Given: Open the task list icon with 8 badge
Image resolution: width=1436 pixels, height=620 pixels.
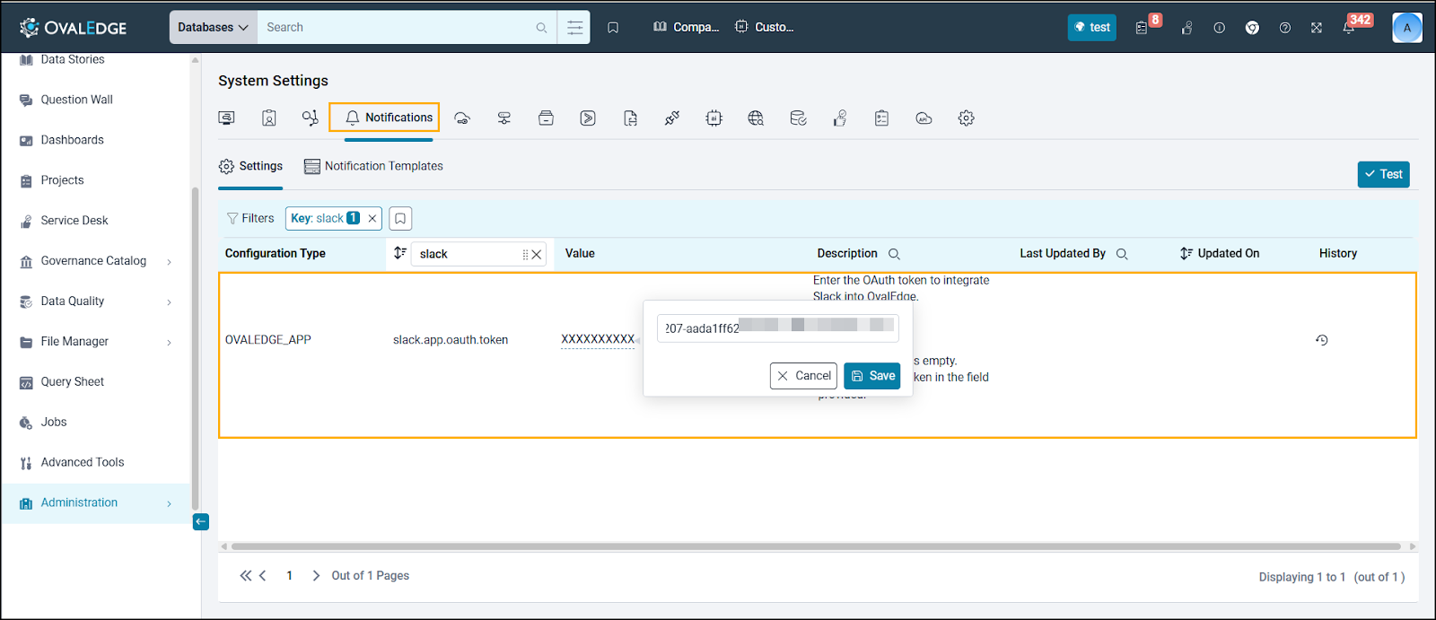Looking at the screenshot, I should [x=1142, y=28].
